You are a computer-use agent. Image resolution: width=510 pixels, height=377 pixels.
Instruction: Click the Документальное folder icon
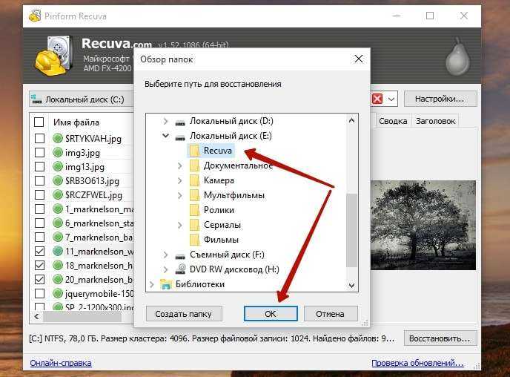194,165
